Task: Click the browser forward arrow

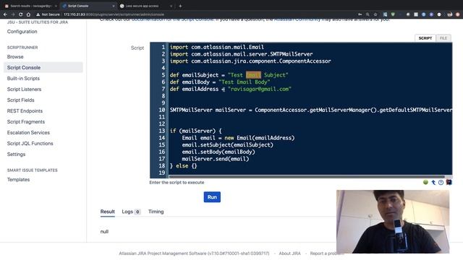Action: tap(13, 14)
